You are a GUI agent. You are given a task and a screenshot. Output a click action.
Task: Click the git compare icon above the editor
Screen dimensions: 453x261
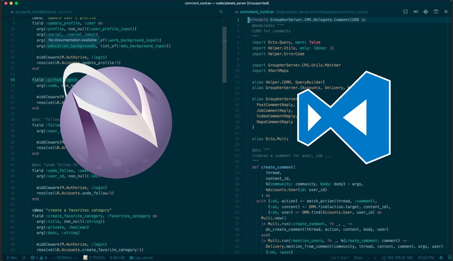click(426, 11)
